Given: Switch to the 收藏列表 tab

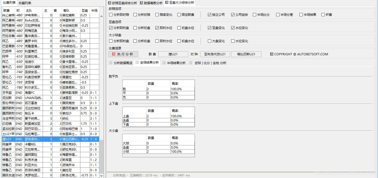Looking at the screenshot, I should [x=25, y=3].
